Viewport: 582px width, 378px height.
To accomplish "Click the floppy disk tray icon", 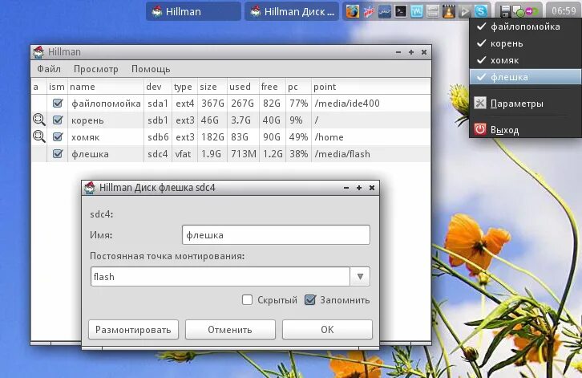I will (504, 11).
